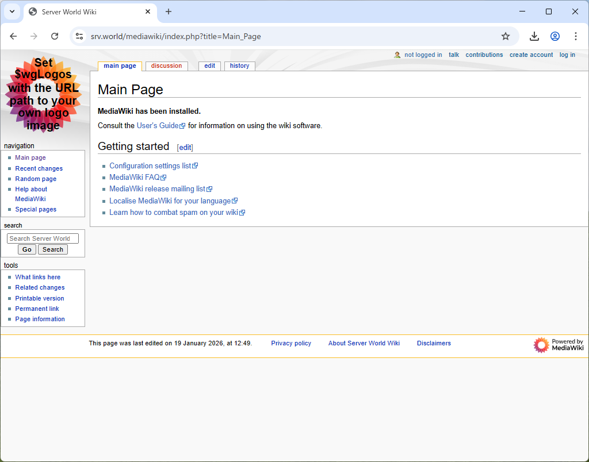589x462 pixels.
Task: Open Help about MediaWiki in the sidebar
Action: [x=31, y=194]
